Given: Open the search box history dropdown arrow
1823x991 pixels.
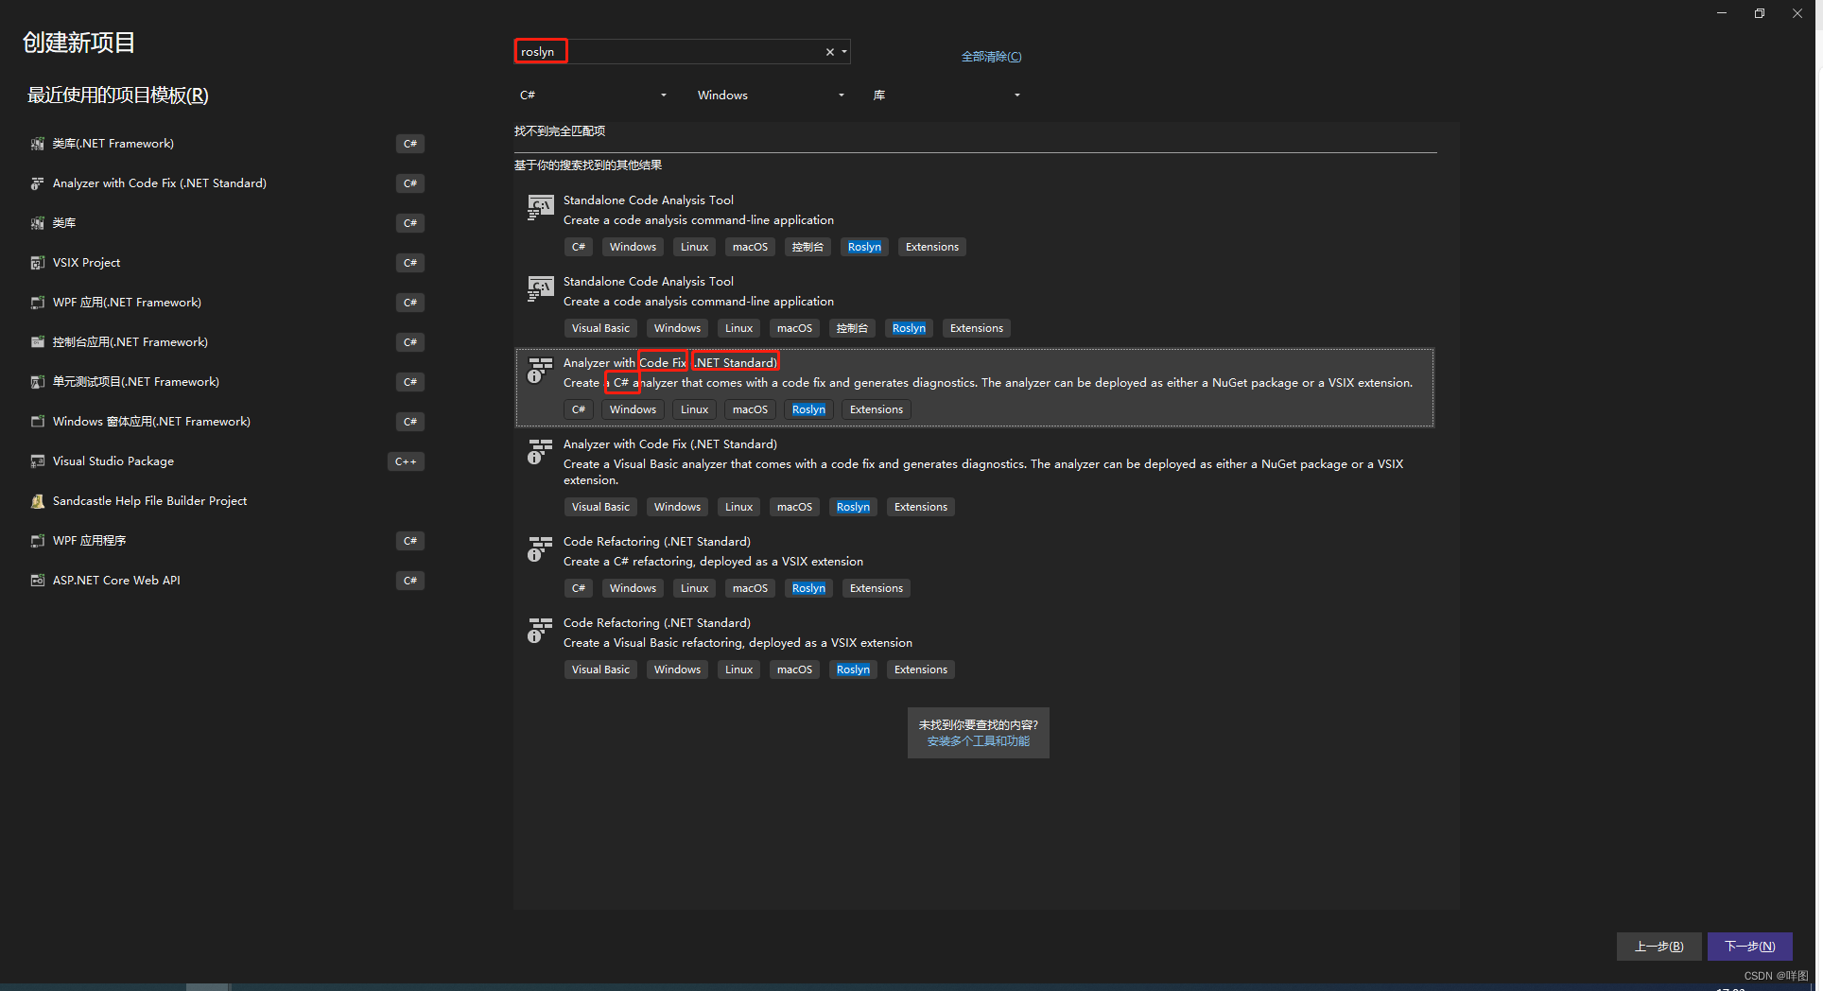Looking at the screenshot, I should (844, 52).
